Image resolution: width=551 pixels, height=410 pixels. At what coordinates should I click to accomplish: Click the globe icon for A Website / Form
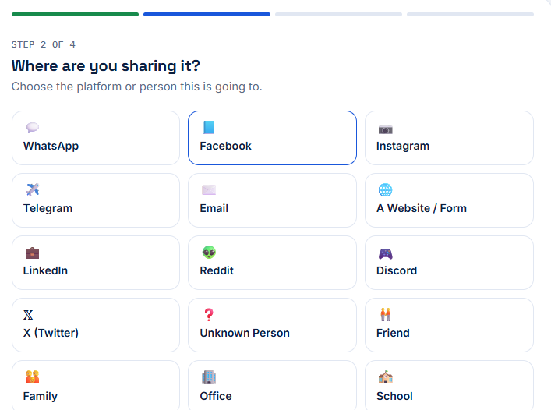[385, 190]
